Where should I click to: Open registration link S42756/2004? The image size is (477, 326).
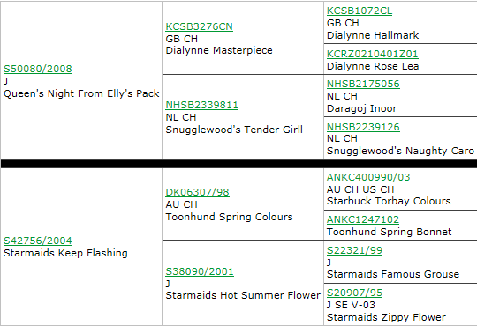coord(38,241)
